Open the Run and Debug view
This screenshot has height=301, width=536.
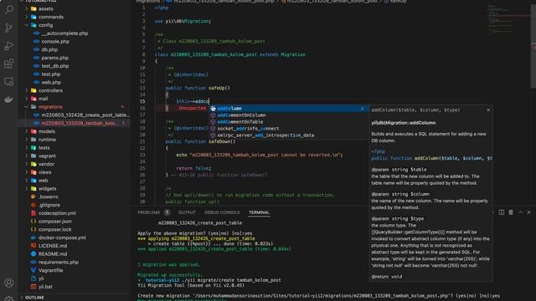(8, 46)
